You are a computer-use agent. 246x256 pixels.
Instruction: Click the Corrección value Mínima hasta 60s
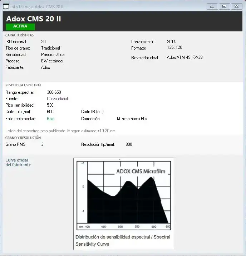(132, 119)
